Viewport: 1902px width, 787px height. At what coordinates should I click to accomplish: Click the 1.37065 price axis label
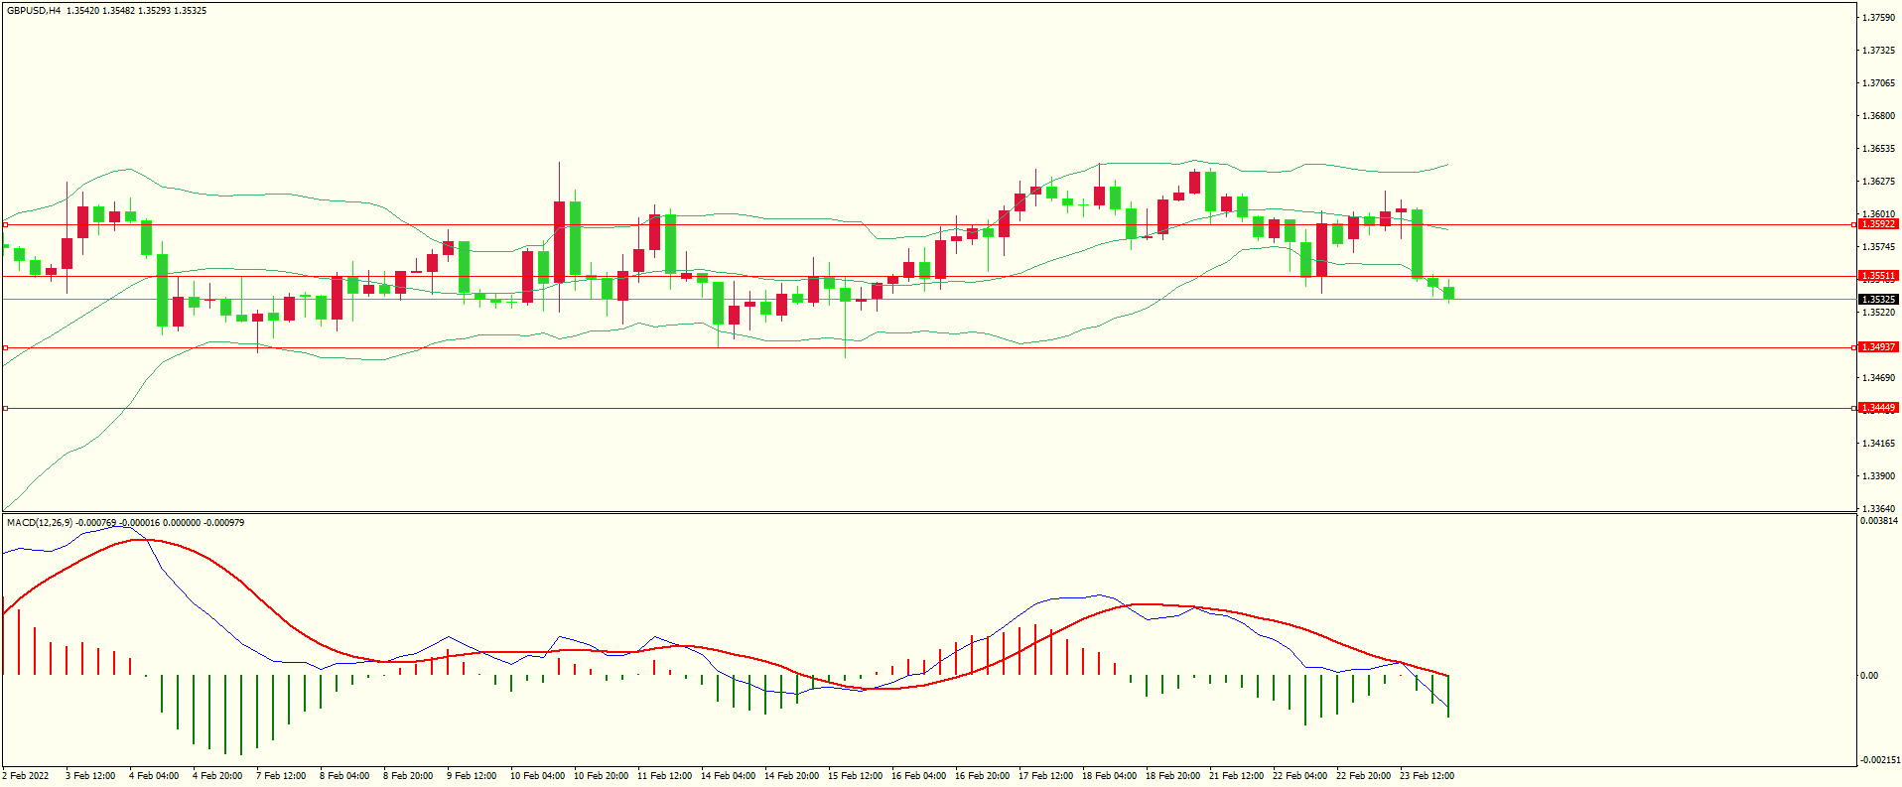[x=1879, y=83]
